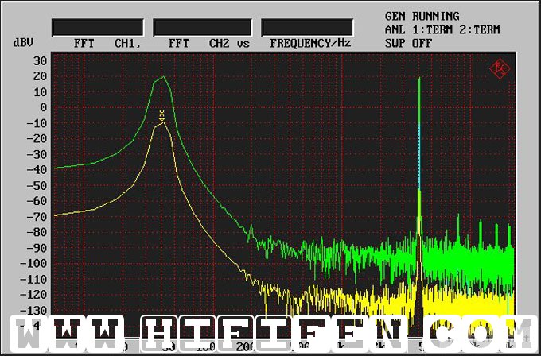Click the '10' value on the dBV axis
Image resolution: width=541 pixels, height=356 pixels.
tap(40, 92)
